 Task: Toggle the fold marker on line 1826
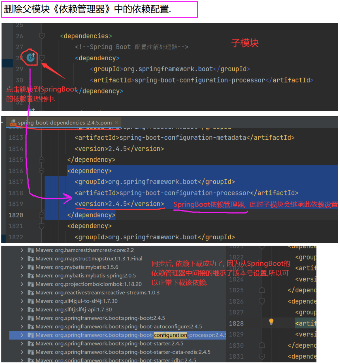pyautogui.click(x=262, y=301)
